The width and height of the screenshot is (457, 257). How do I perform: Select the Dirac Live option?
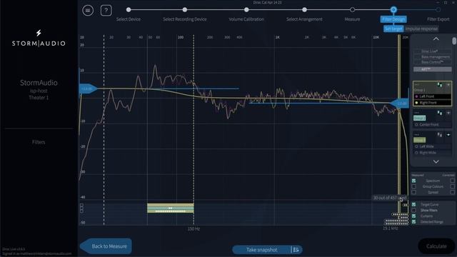coord(433,51)
